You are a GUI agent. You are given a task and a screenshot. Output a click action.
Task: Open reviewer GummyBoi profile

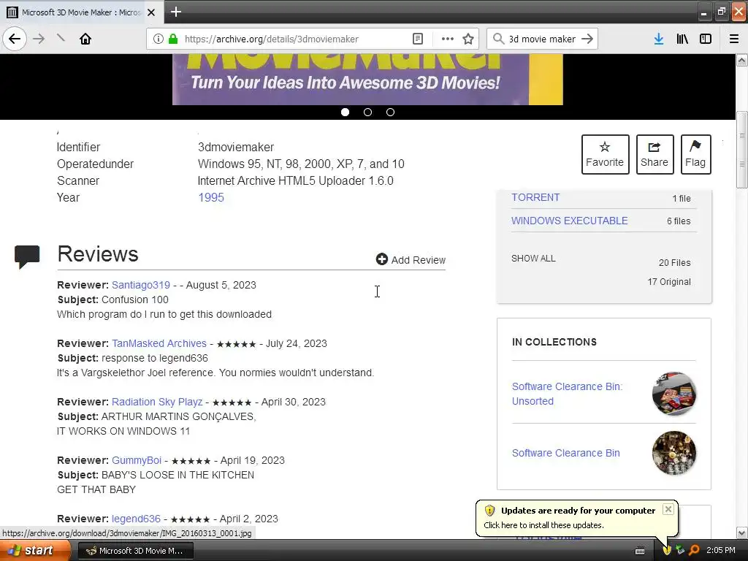(137, 460)
